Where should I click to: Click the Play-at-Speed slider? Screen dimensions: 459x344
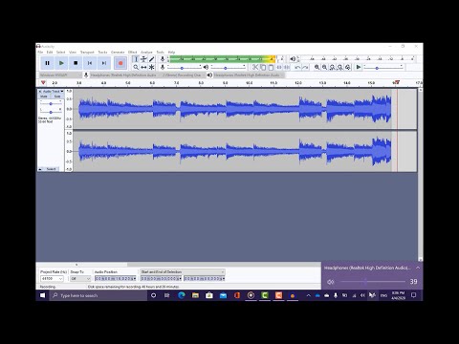tap(383, 68)
